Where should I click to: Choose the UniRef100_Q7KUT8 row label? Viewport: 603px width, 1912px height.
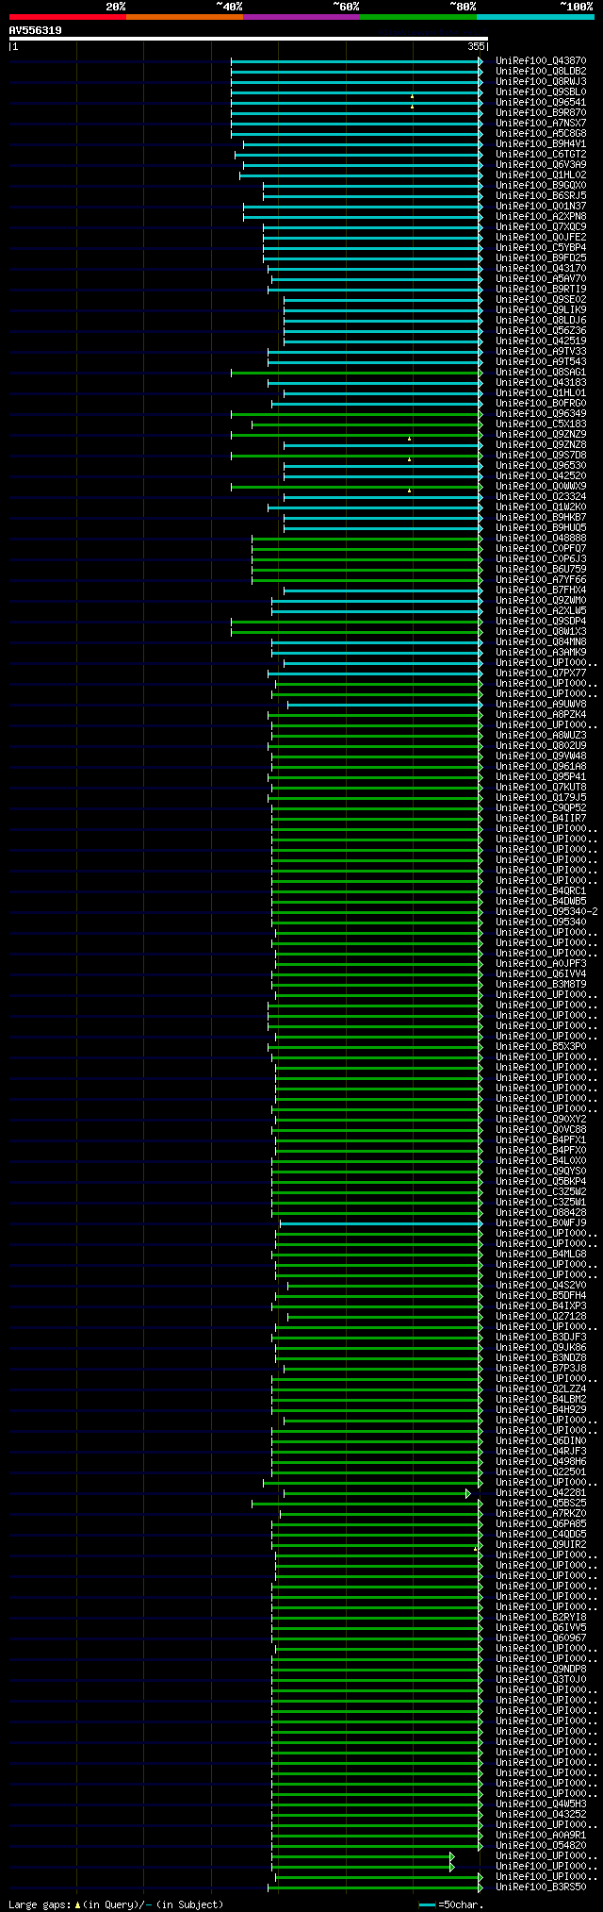541,788
